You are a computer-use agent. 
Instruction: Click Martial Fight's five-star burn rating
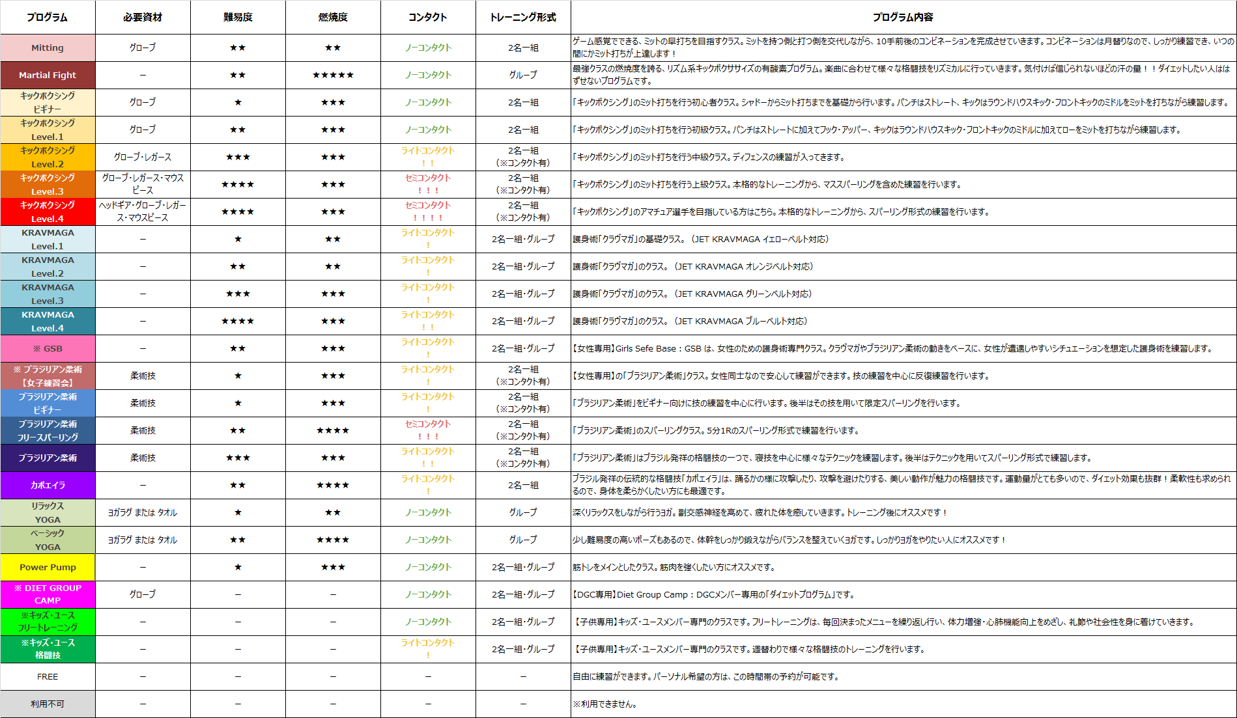333,75
